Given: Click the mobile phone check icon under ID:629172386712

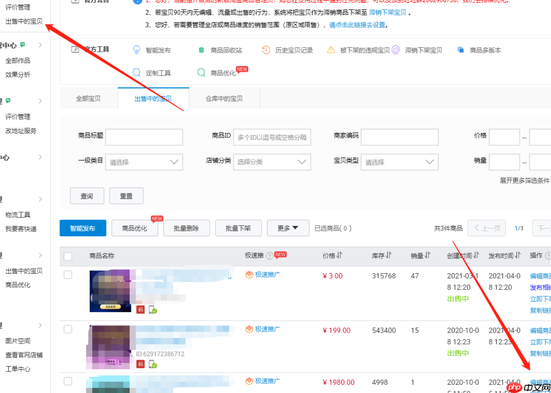Looking at the screenshot, I should tap(153, 364).
